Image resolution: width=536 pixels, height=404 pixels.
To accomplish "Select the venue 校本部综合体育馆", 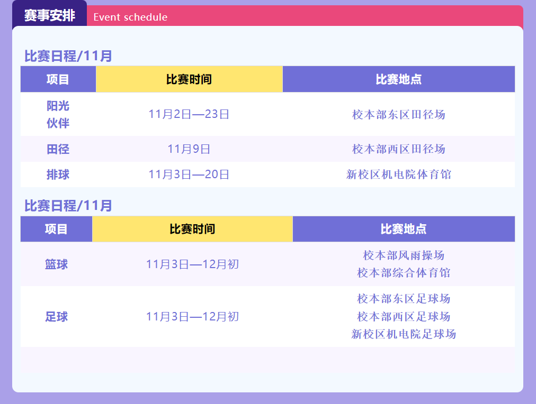I will point(403,273).
